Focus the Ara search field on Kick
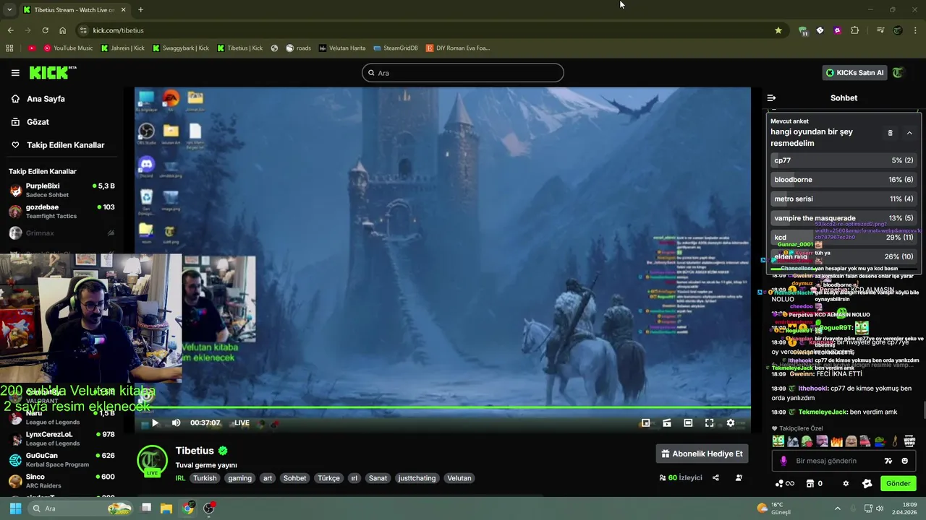 pyautogui.click(x=463, y=73)
